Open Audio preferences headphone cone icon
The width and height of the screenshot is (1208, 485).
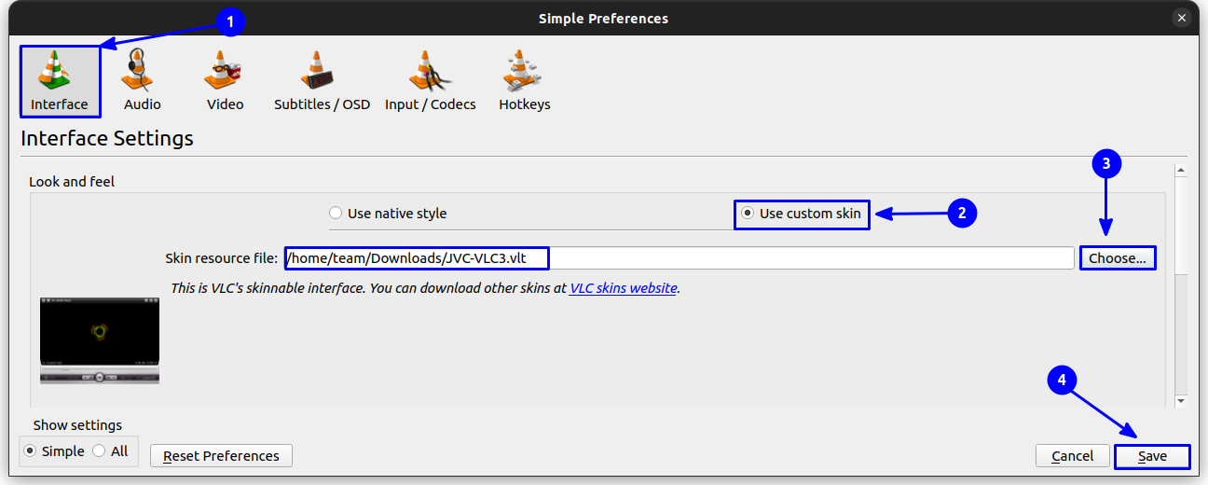[x=142, y=72]
